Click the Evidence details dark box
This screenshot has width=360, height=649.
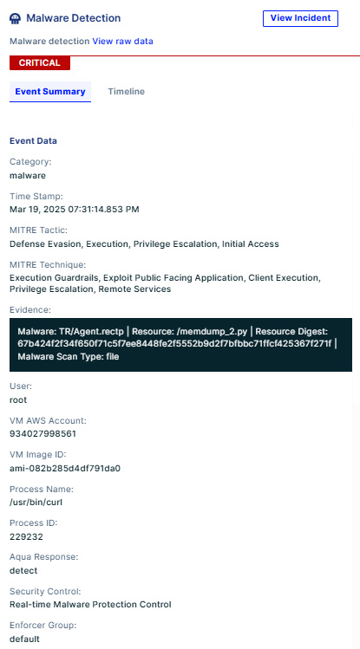(180, 344)
